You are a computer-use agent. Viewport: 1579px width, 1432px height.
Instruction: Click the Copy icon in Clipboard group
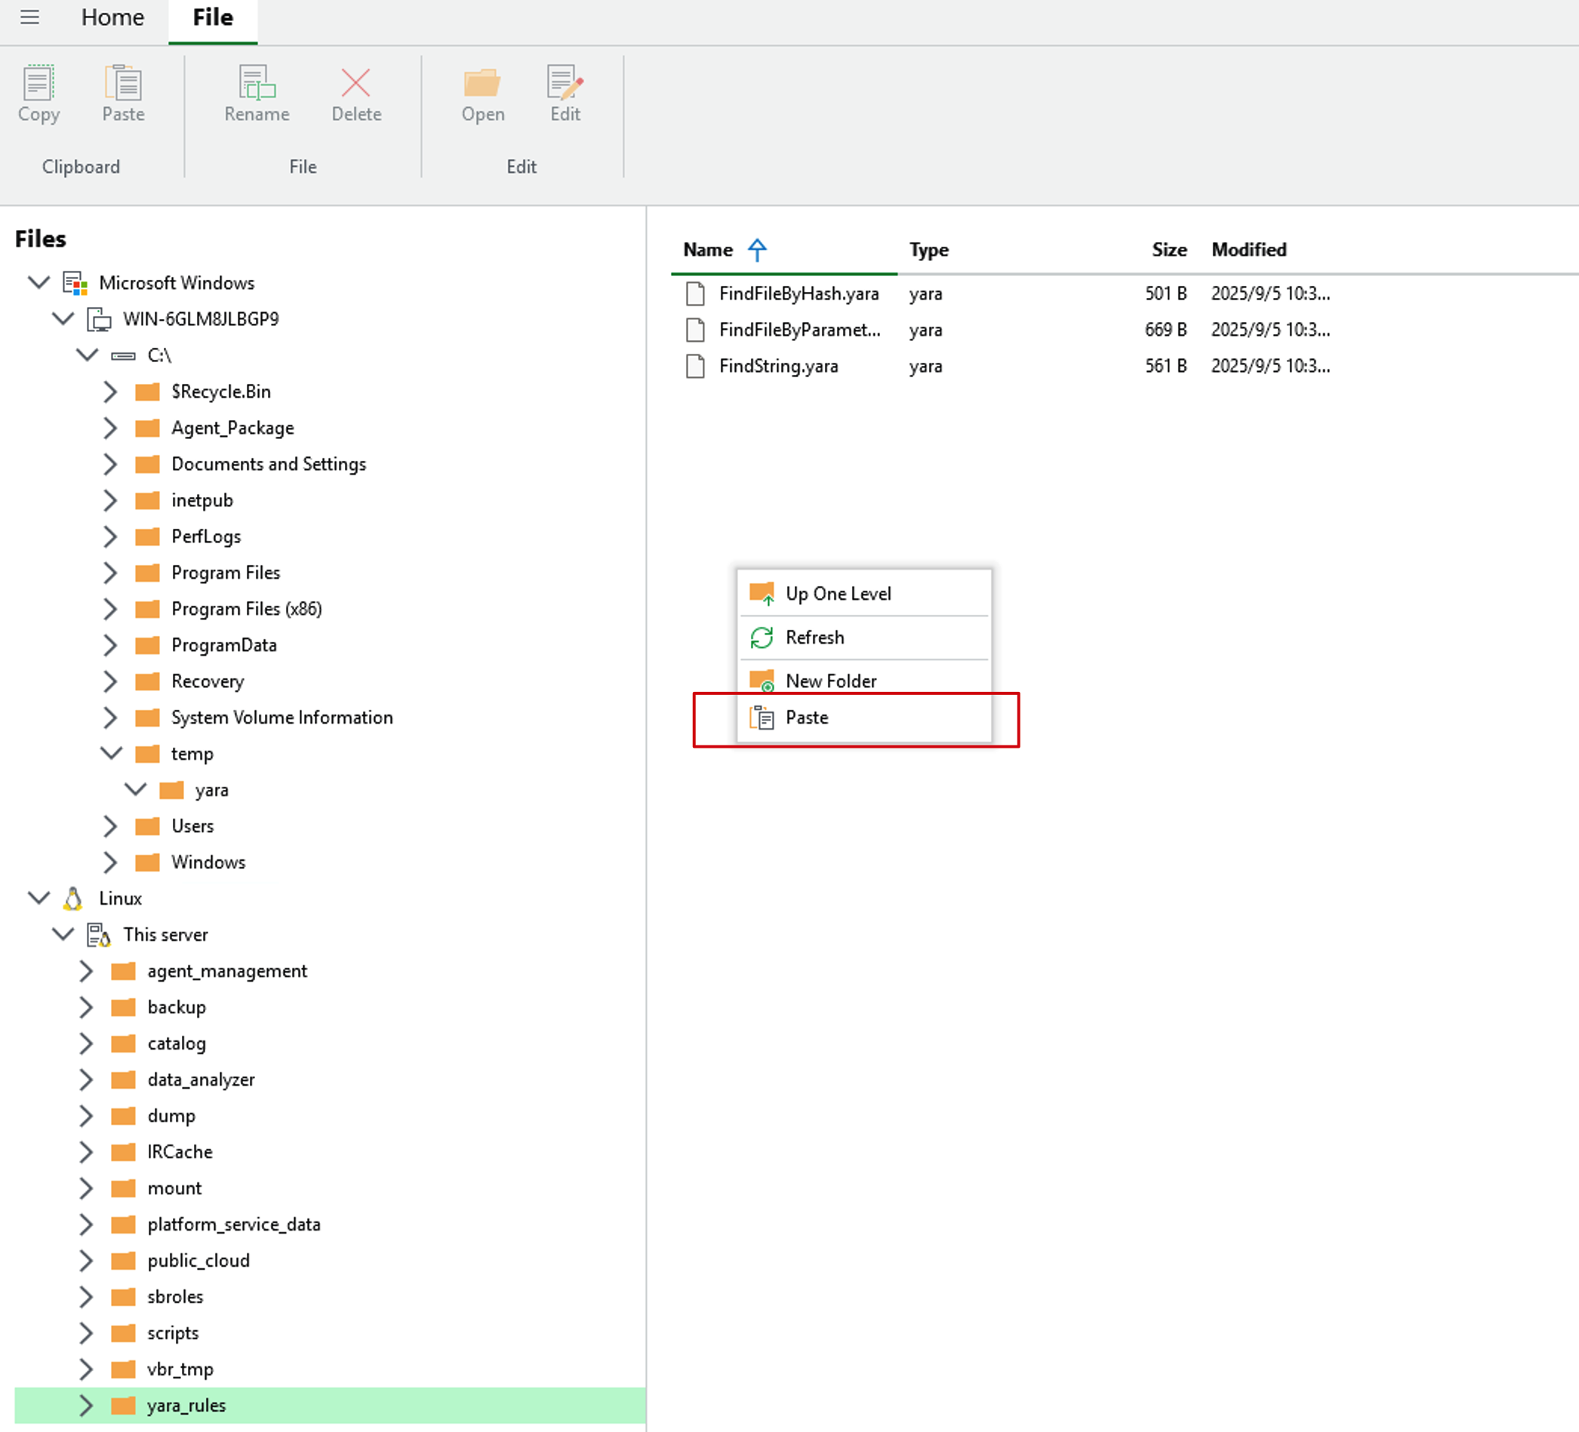click(38, 83)
